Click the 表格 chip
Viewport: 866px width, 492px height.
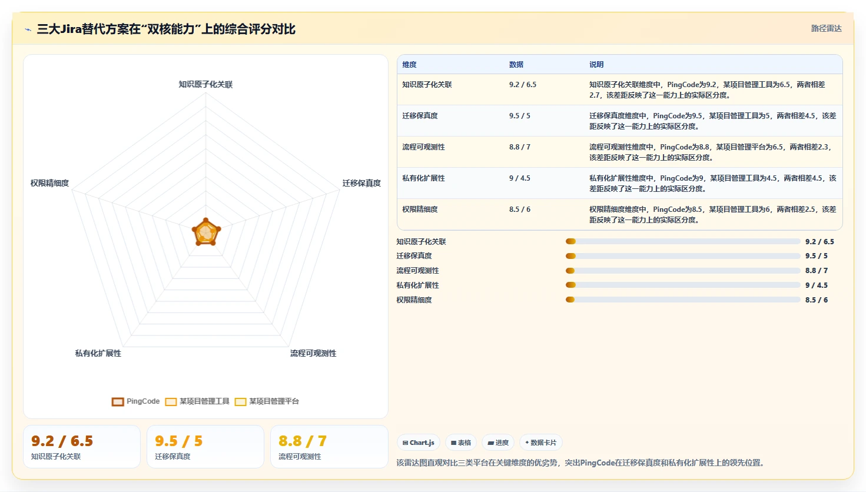tap(461, 443)
